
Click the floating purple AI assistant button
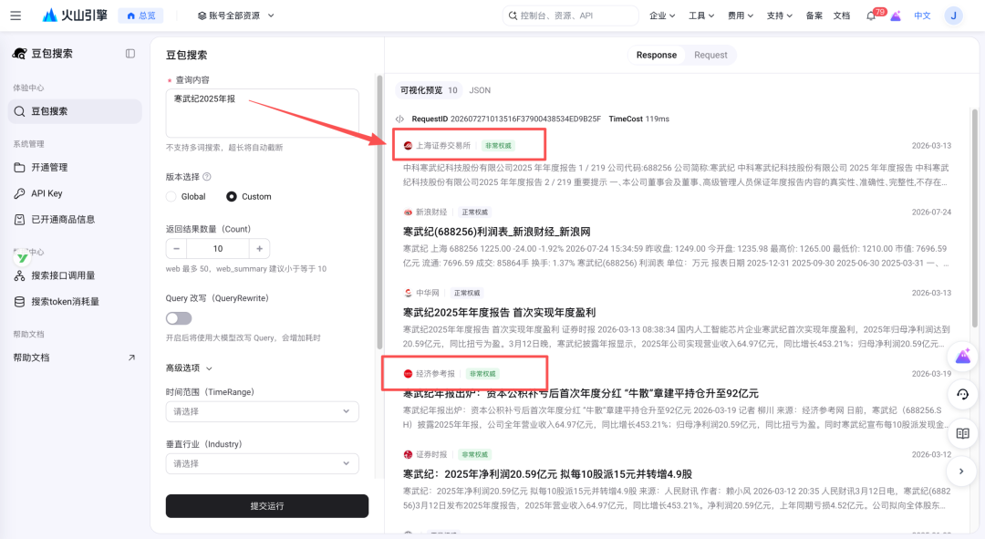pos(962,357)
